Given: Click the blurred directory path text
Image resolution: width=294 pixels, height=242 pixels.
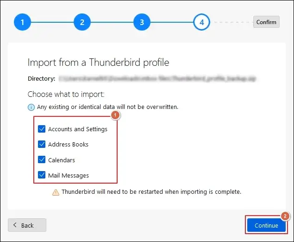Looking at the screenshot, I should pos(157,78).
